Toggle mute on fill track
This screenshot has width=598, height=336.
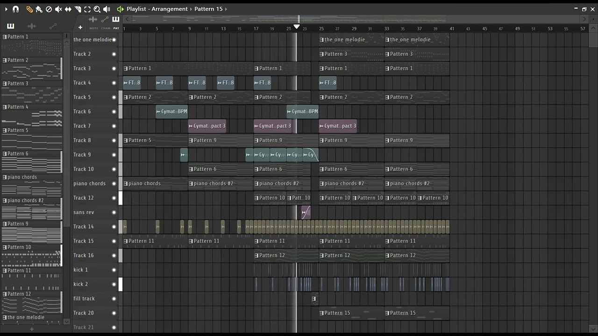[x=114, y=299]
